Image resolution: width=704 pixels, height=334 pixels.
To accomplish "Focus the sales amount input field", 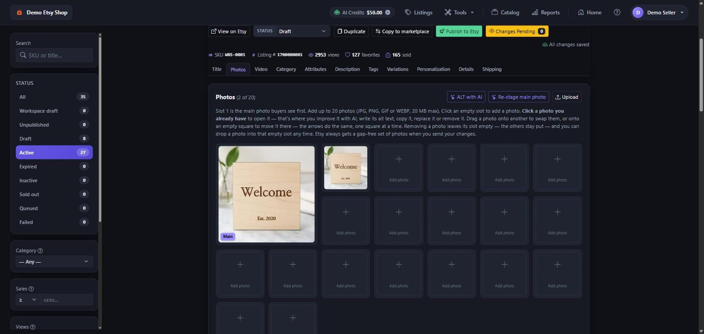I will pyautogui.click(x=66, y=299).
